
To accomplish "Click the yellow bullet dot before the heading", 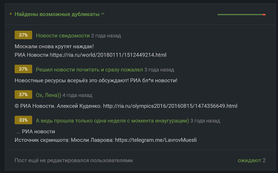I will point(11,14).
